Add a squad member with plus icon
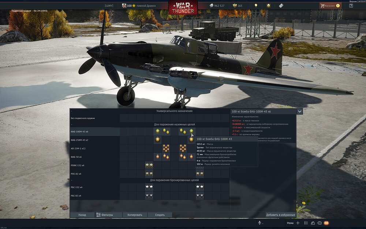The height and width of the screenshot is (229, 366). point(298,223)
